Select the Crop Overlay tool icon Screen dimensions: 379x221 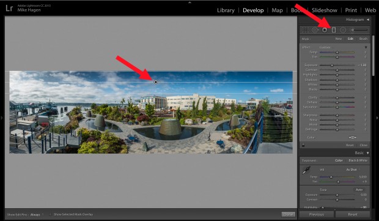click(x=306, y=30)
